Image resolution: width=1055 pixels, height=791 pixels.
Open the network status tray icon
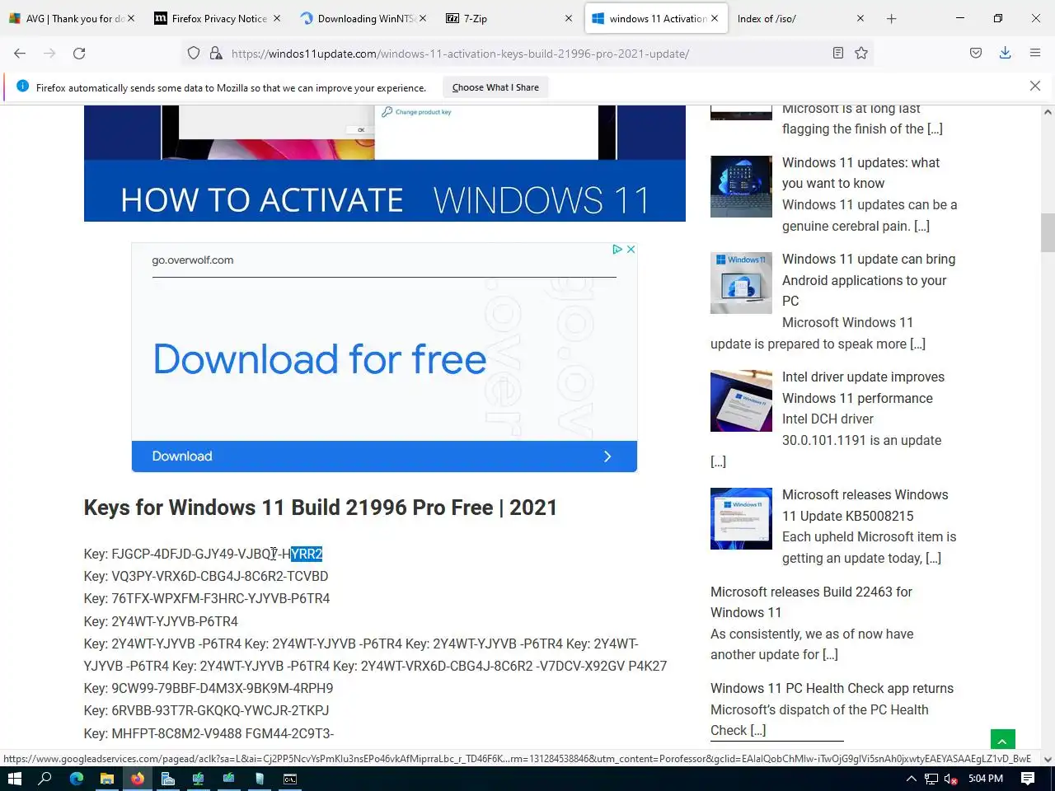(931, 779)
